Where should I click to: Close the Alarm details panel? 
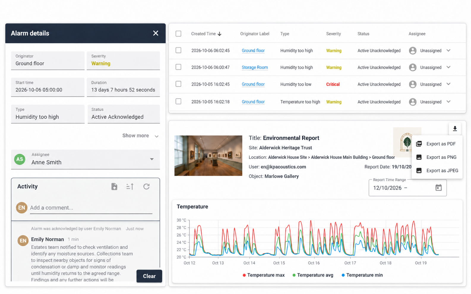(x=156, y=33)
